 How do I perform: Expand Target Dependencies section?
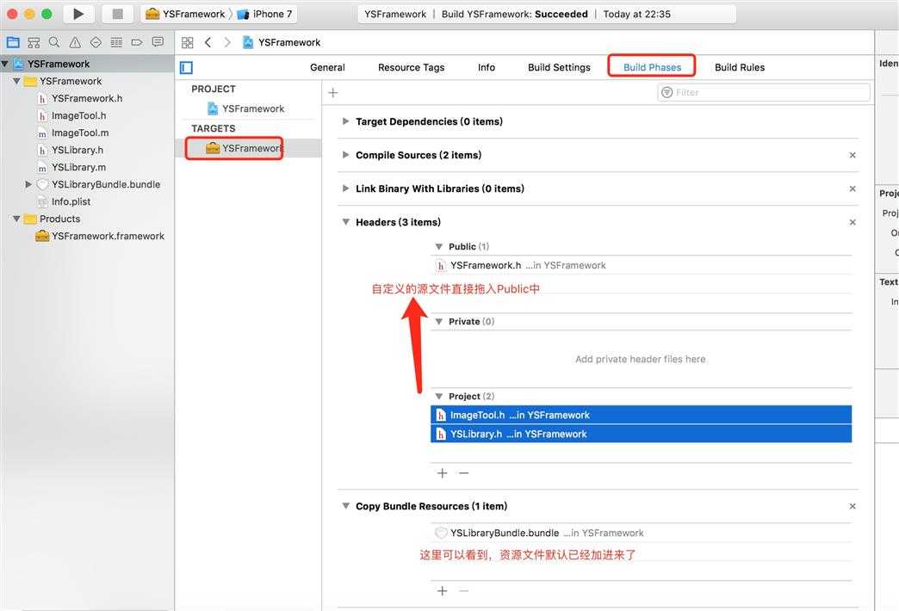coord(345,121)
